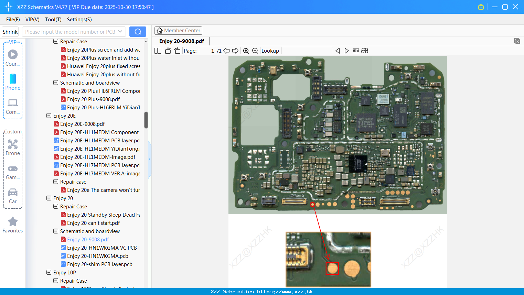524x295 pixels.
Task: Open the Tool(T) menu
Action: pyautogui.click(x=53, y=20)
